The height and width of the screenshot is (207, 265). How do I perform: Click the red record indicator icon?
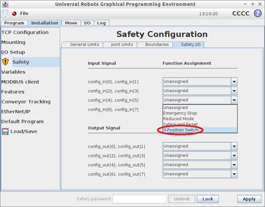[14, 14]
